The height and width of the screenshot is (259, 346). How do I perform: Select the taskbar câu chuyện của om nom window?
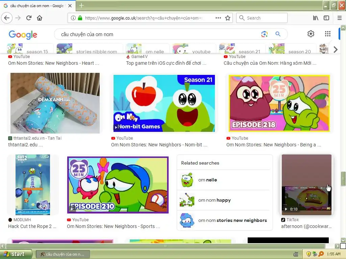(63, 254)
